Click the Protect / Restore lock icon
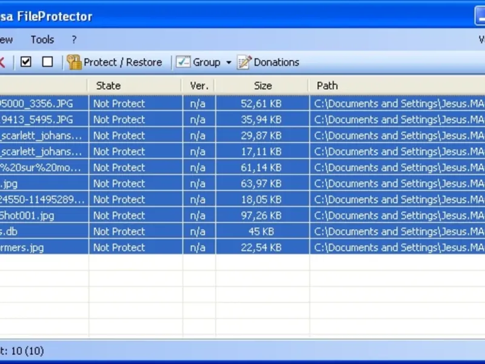485x364 pixels. point(74,62)
